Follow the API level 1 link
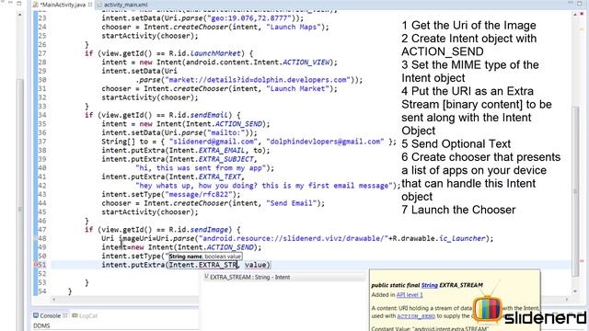The width and height of the screenshot is (589, 331). point(410,295)
